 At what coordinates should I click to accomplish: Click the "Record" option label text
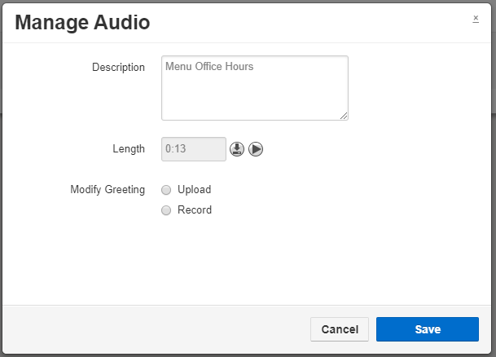[194, 210]
